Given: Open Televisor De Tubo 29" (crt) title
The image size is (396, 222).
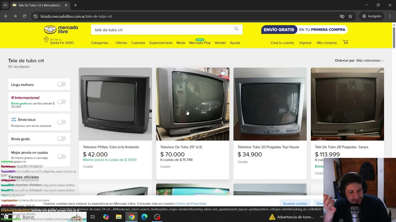Looking at the screenshot, I should 181,147.
